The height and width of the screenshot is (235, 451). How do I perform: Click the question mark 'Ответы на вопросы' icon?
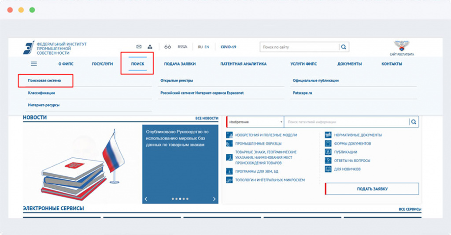(328, 160)
